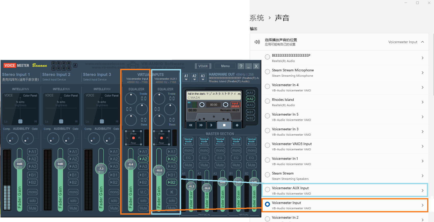Click the cassette input indicator button
This screenshot has width=434, height=222.
click(235, 104)
